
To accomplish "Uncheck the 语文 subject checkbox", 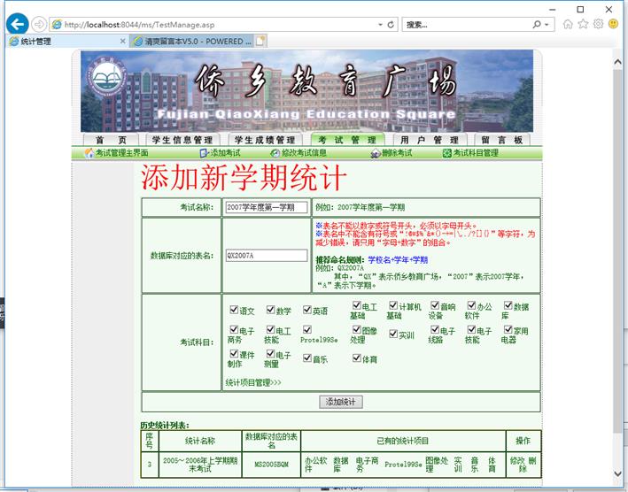I will tap(233, 311).
